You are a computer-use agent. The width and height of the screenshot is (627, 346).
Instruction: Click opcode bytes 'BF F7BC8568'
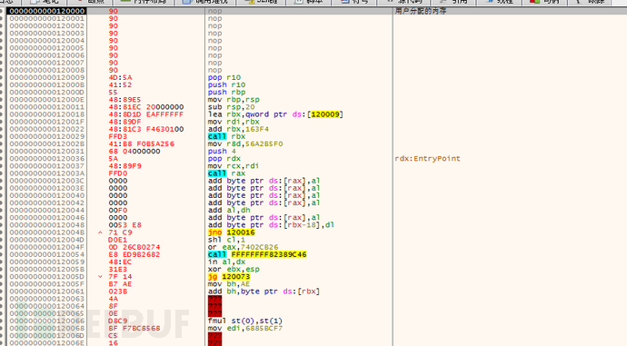[134, 329]
